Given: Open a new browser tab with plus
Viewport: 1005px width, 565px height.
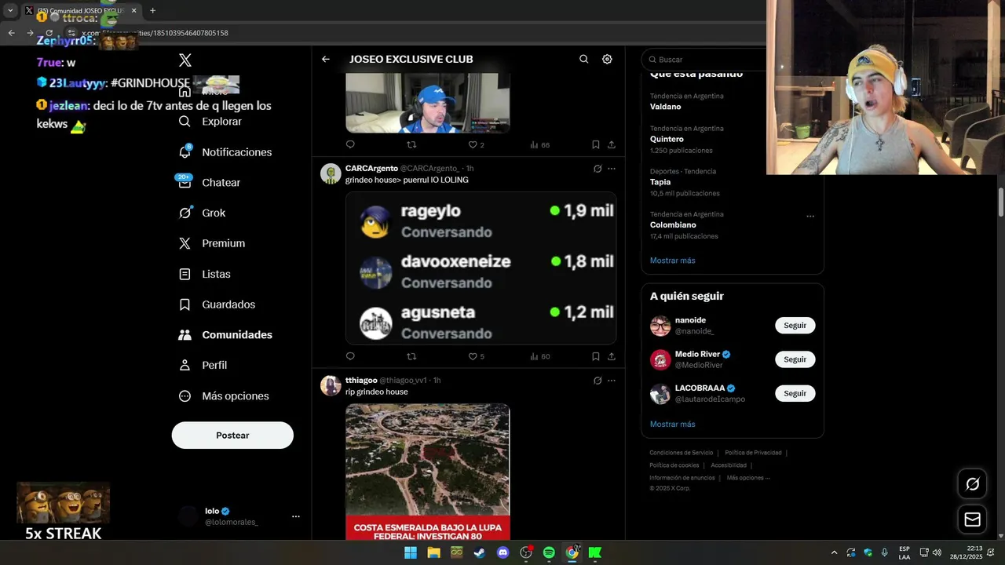Looking at the screenshot, I should 152,10.
